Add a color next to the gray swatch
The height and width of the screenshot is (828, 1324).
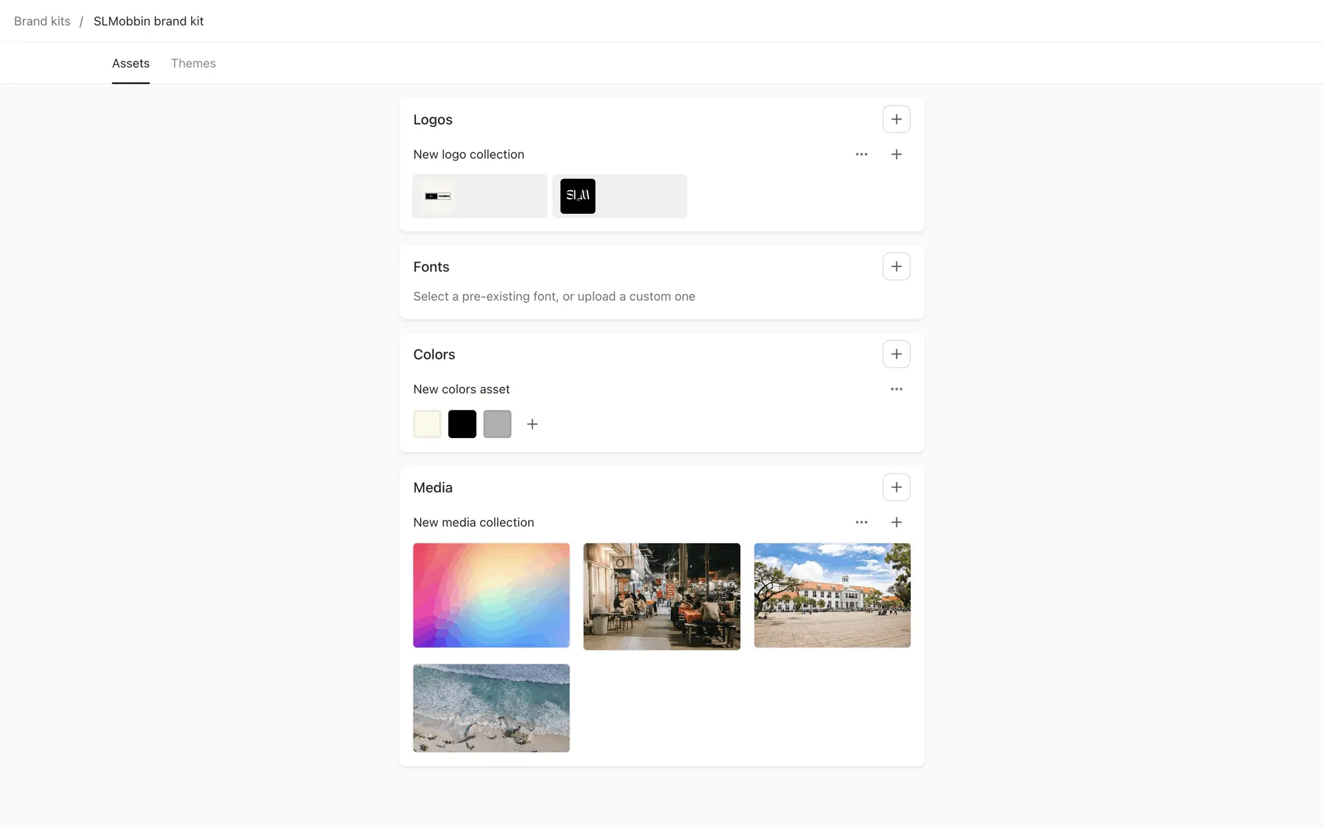tap(532, 424)
